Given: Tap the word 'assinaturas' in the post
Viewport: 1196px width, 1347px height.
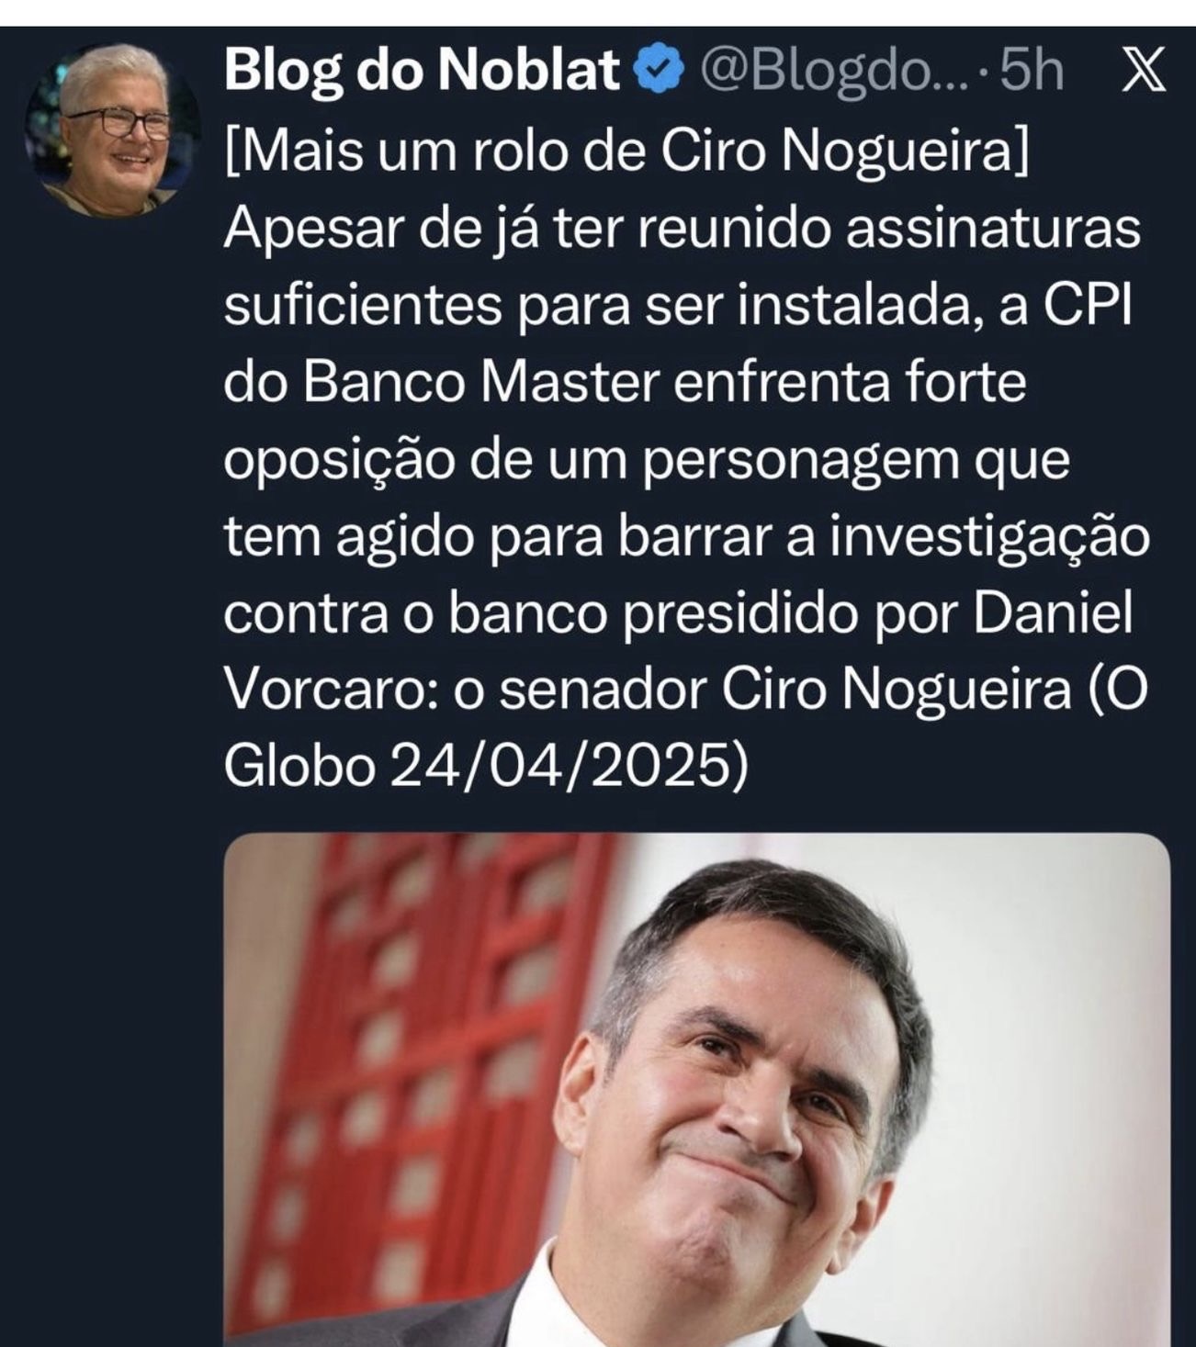Looking at the screenshot, I should click(x=993, y=229).
